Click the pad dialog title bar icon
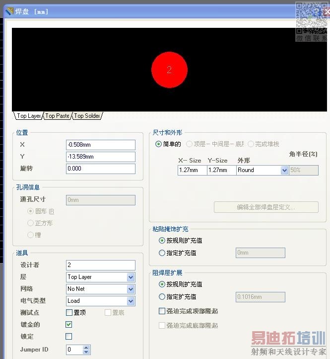Screen dimensions: 330x359 [x=9, y=11]
